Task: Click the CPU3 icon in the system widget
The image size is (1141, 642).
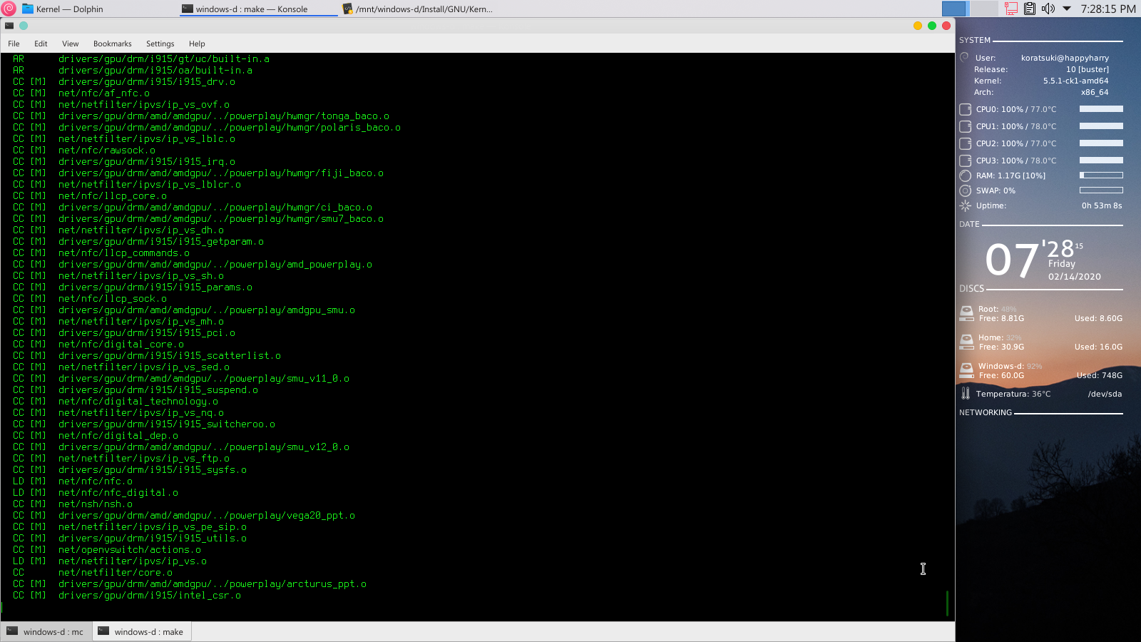Action: click(966, 160)
